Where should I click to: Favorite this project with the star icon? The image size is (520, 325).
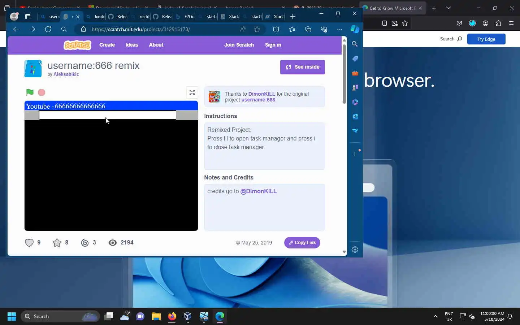coord(57,243)
